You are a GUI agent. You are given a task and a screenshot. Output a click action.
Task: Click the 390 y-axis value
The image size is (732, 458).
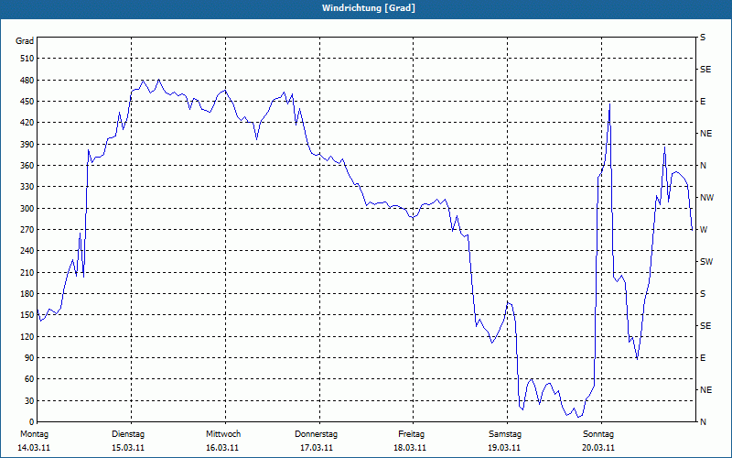click(x=27, y=144)
